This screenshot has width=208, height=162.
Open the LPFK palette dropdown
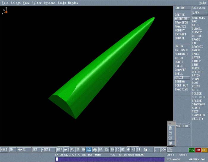tap(199, 13)
